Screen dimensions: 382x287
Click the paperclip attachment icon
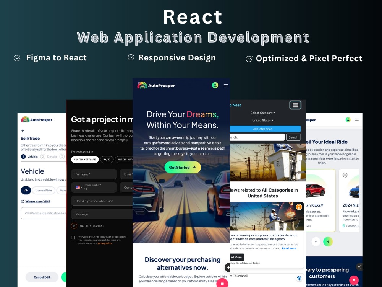(74, 226)
